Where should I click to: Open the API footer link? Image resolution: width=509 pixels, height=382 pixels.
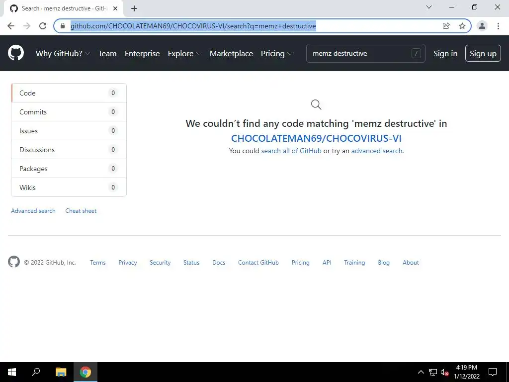pyautogui.click(x=327, y=263)
